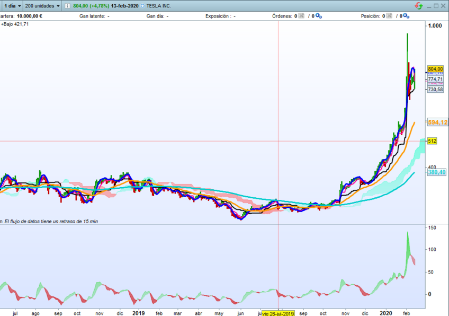
Task: Open the gear settings icon for Posición
Action: tap(406, 16)
